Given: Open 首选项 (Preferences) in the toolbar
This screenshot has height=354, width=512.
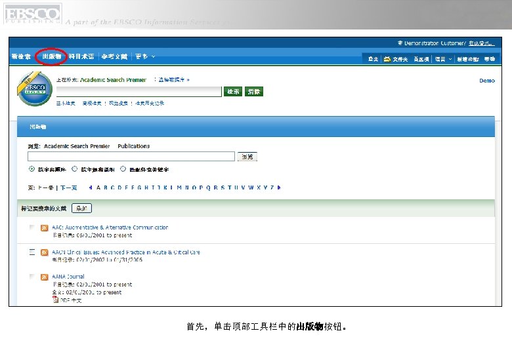Looking at the screenshot, I should coord(421,59).
